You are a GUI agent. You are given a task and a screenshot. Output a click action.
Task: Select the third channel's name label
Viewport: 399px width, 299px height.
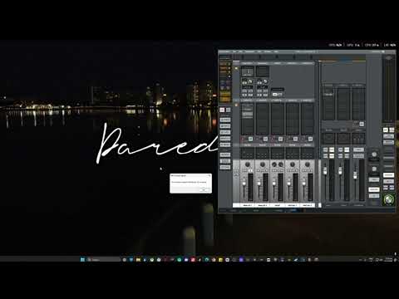pyautogui.click(x=278, y=205)
